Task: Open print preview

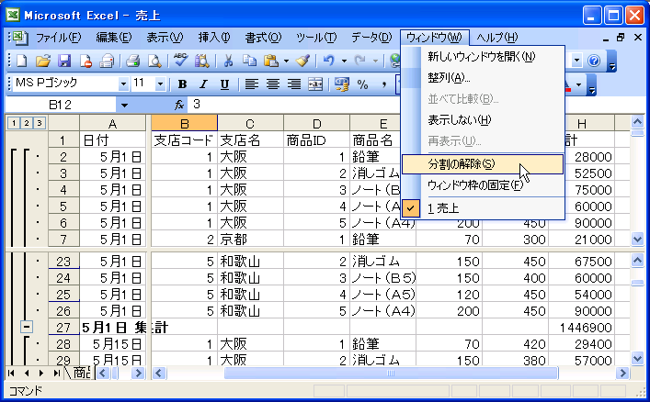Action: pos(154,61)
